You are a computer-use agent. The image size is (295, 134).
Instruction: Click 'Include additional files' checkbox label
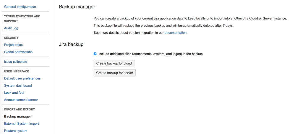150,54
